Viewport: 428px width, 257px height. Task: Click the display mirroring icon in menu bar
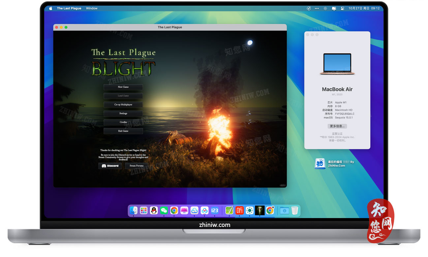pyautogui.click(x=334, y=8)
